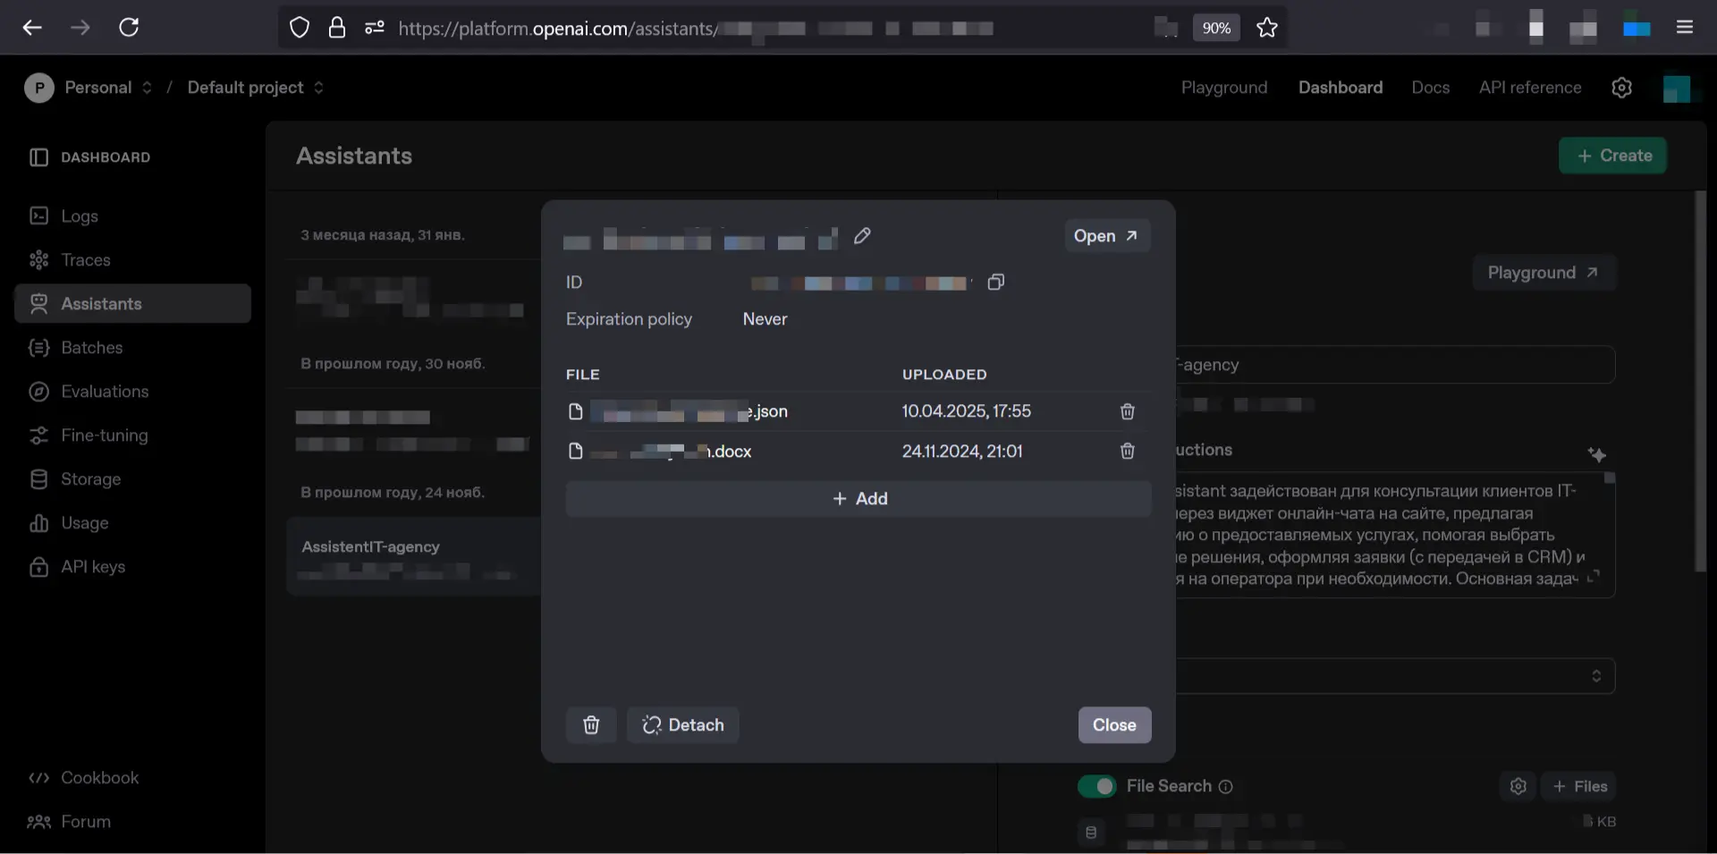
Task: Open the user profile avatar
Action: click(1677, 89)
